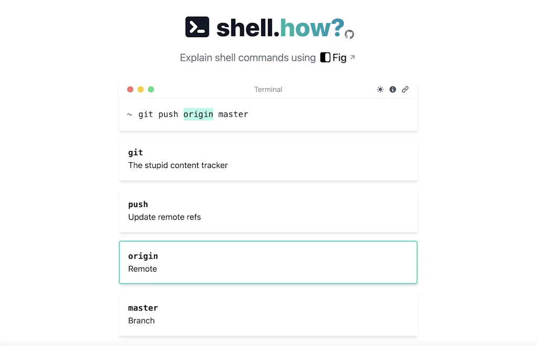Click the highlighted origin token in the command
Screen dimensions: 537x346
pos(198,114)
